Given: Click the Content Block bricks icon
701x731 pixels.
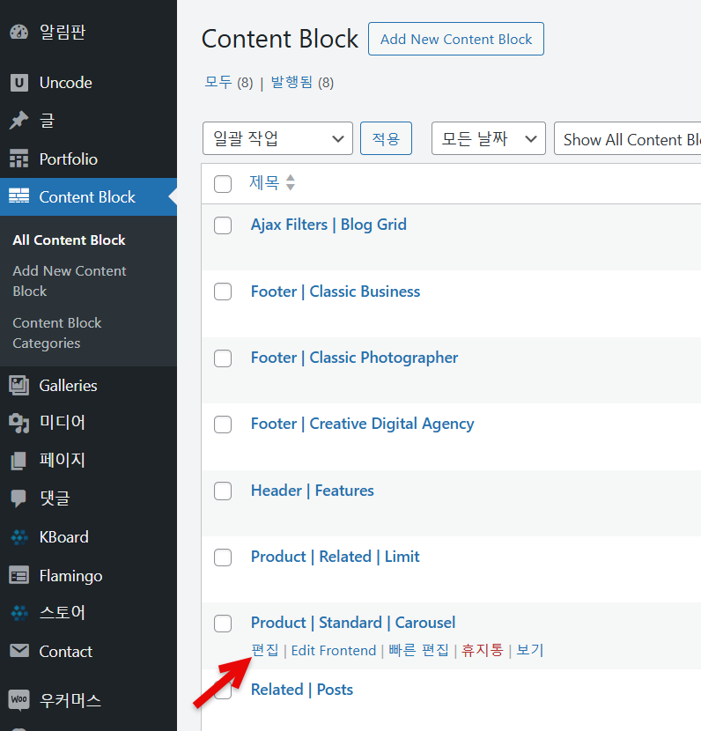Looking at the screenshot, I should coord(19,196).
